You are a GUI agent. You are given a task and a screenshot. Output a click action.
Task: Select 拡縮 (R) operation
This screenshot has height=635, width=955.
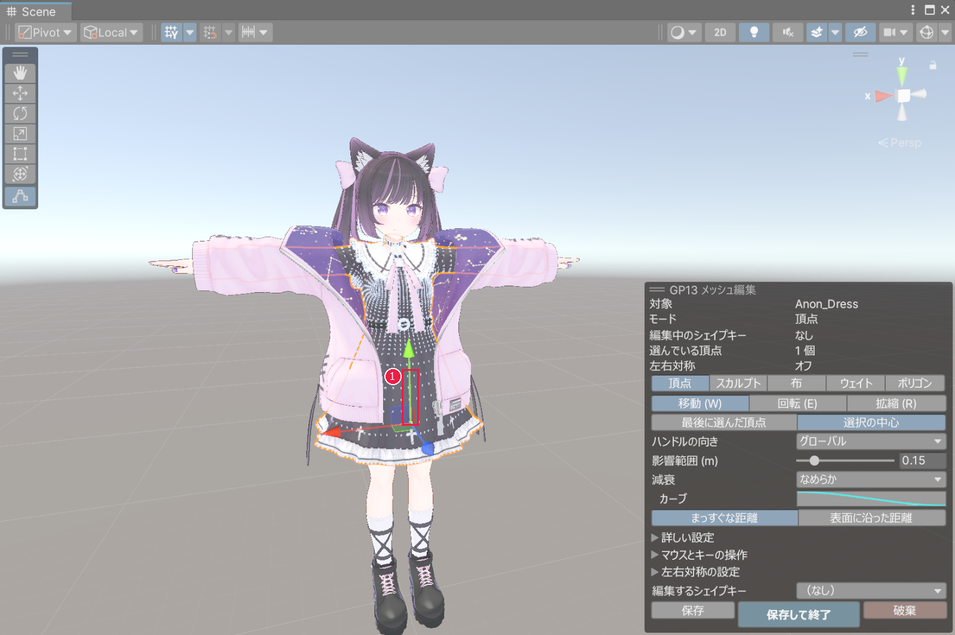pos(896,404)
